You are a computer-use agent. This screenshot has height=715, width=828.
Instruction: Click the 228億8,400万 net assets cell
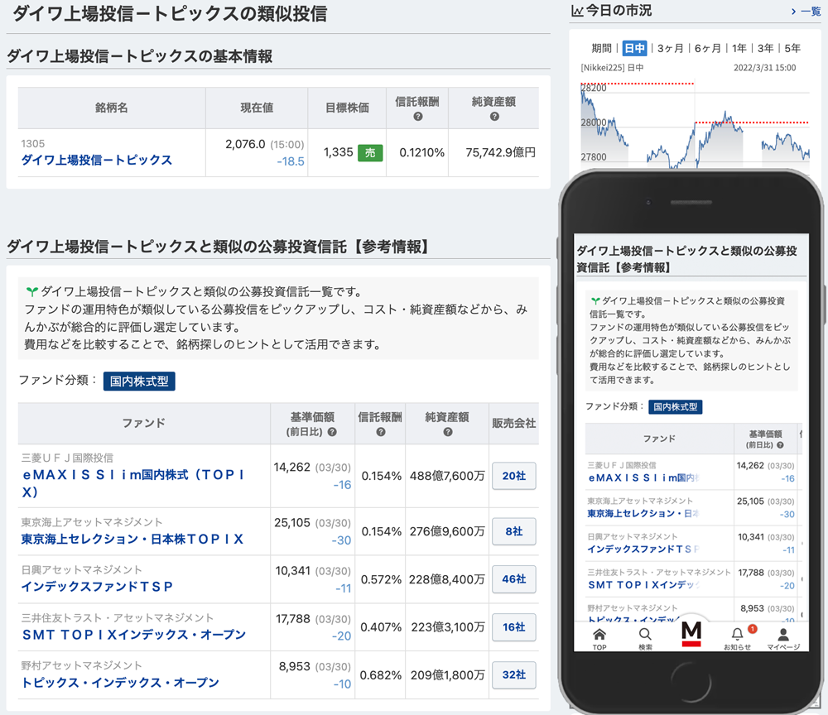(447, 579)
